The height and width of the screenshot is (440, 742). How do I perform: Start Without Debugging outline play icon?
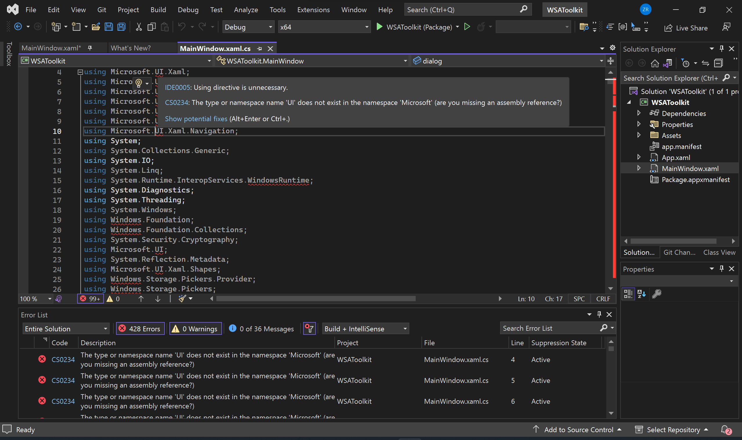(x=467, y=27)
